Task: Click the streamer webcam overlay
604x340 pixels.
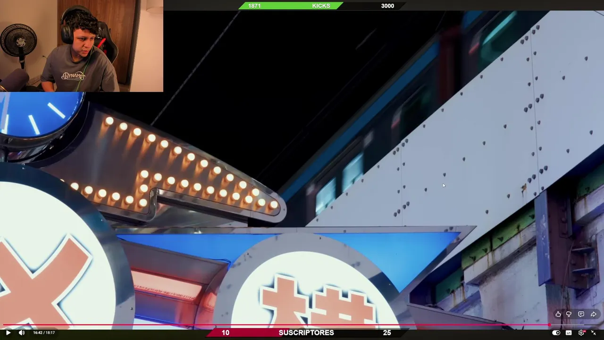Action: pos(82,46)
